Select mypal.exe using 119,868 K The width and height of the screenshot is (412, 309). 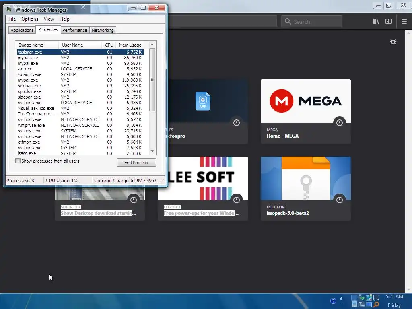click(80, 80)
